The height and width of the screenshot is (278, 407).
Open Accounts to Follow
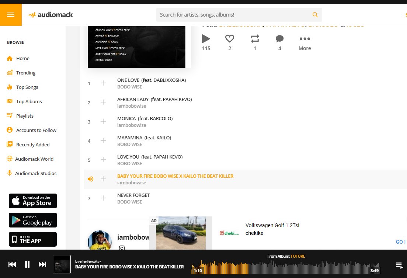pyautogui.click(x=36, y=130)
